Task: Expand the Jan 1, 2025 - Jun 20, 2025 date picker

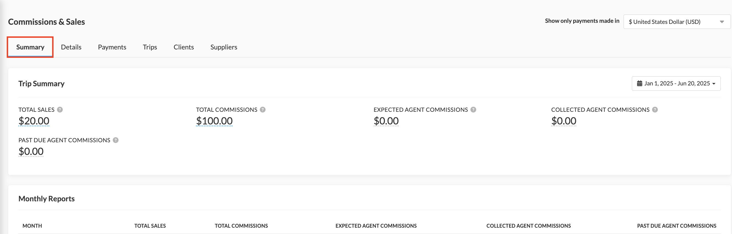Action: pyautogui.click(x=676, y=83)
